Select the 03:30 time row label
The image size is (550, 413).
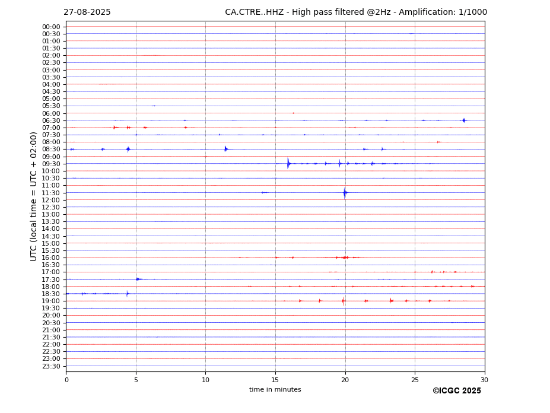point(51,77)
